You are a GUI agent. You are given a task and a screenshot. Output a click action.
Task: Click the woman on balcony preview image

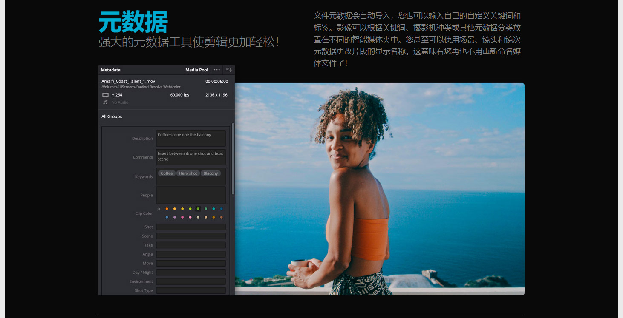click(x=379, y=189)
